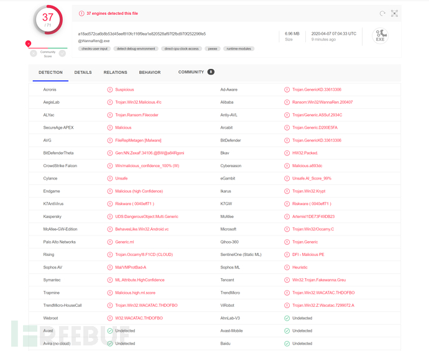This screenshot has height=351, width=429.
Task: Click the TrendMicro-HouseCall engine name
Action: 62,306
